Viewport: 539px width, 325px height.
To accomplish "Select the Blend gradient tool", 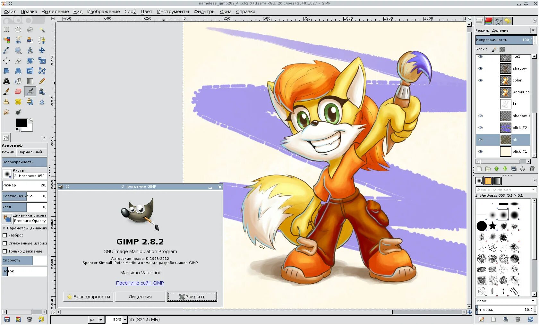I will (30, 81).
